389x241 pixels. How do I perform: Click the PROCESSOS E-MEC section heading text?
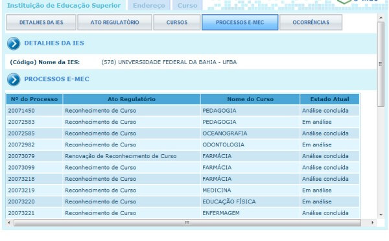point(56,79)
